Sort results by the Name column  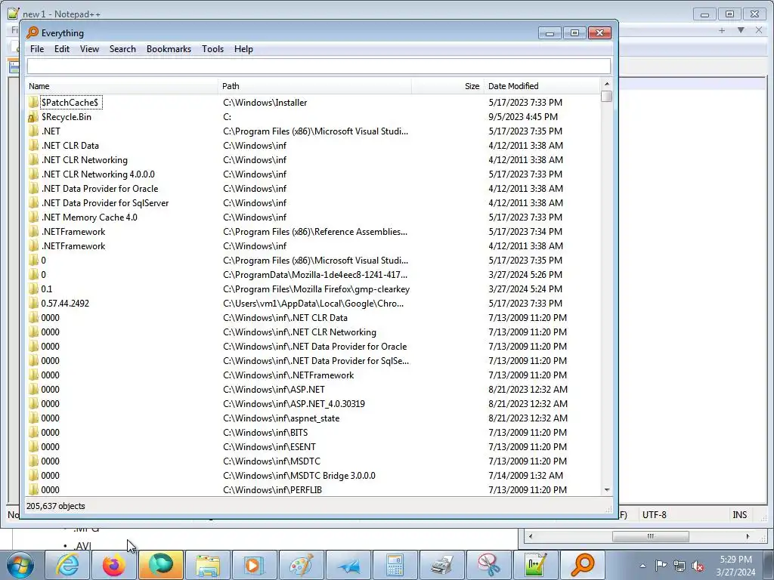pos(122,86)
